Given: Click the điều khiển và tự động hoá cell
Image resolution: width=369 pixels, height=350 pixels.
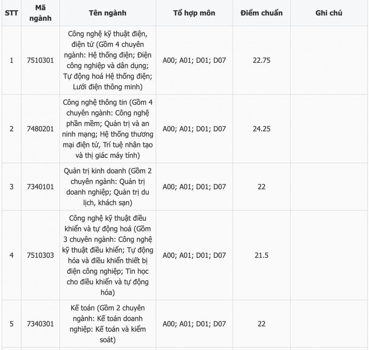Looking at the screenshot, I should coord(108,255).
